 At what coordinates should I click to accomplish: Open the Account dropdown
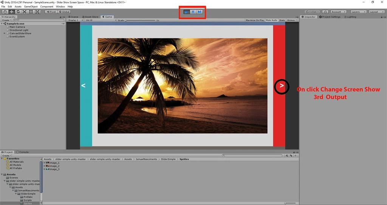tap(338, 12)
